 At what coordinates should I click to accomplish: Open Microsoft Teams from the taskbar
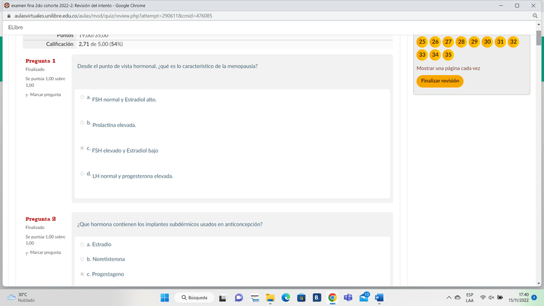click(348, 298)
